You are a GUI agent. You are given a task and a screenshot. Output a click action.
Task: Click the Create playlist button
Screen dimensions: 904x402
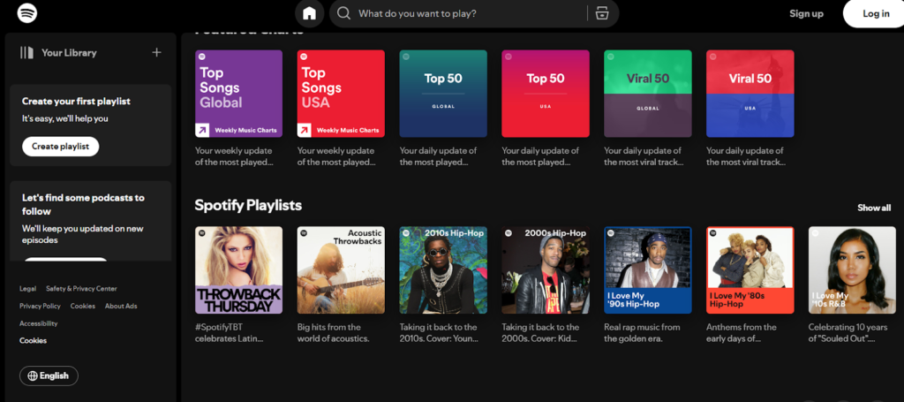[61, 147]
